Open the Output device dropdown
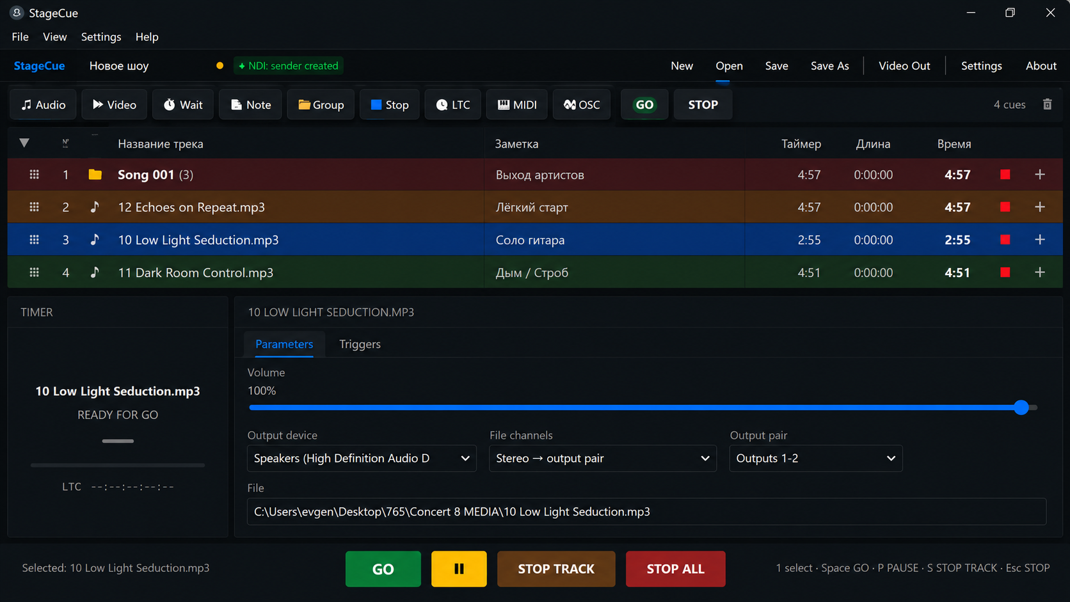The width and height of the screenshot is (1070, 602). (x=362, y=459)
